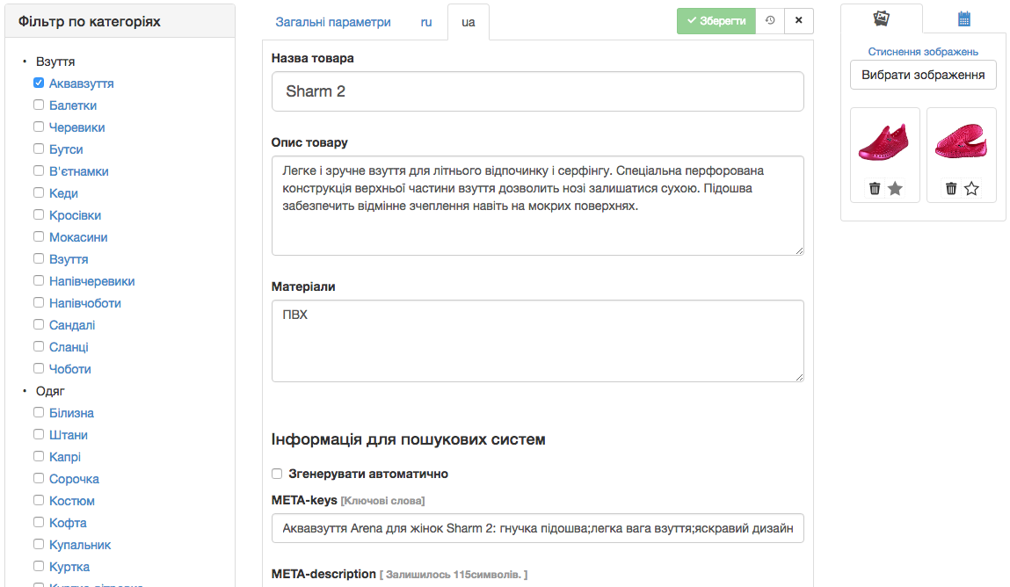The height and width of the screenshot is (587, 1010).
Task: Delete the first shoe image via trash icon
Action: pyautogui.click(x=875, y=188)
